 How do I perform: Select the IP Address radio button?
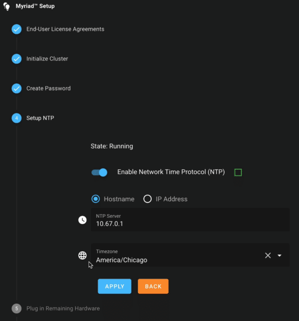pyautogui.click(x=147, y=199)
